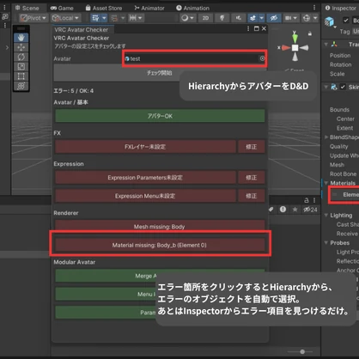Viewport: 359px width, 359px height.
Task: Open the Tag dropdown in Inspector
Action: coord(356,31)
